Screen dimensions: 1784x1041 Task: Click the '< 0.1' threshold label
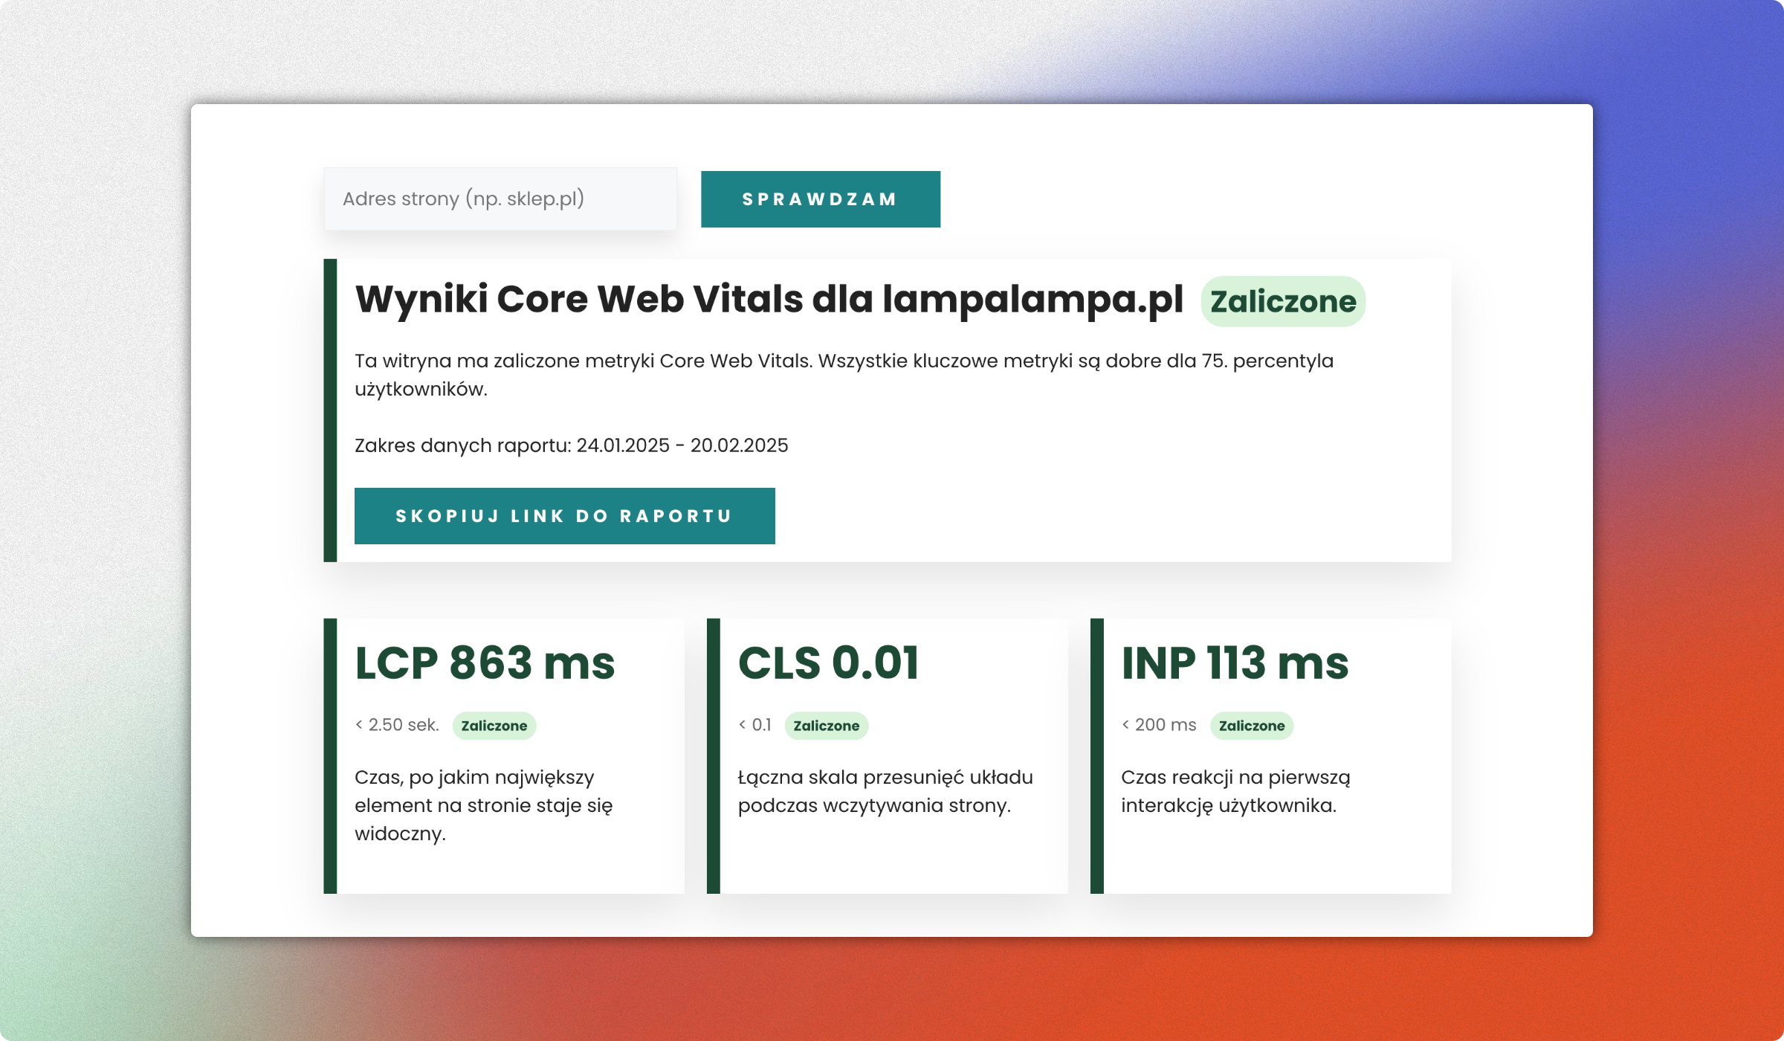[754, 725]
